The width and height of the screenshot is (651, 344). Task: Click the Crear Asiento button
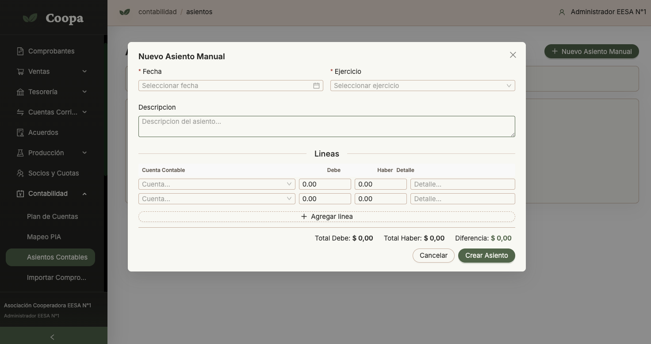point(486,256)
